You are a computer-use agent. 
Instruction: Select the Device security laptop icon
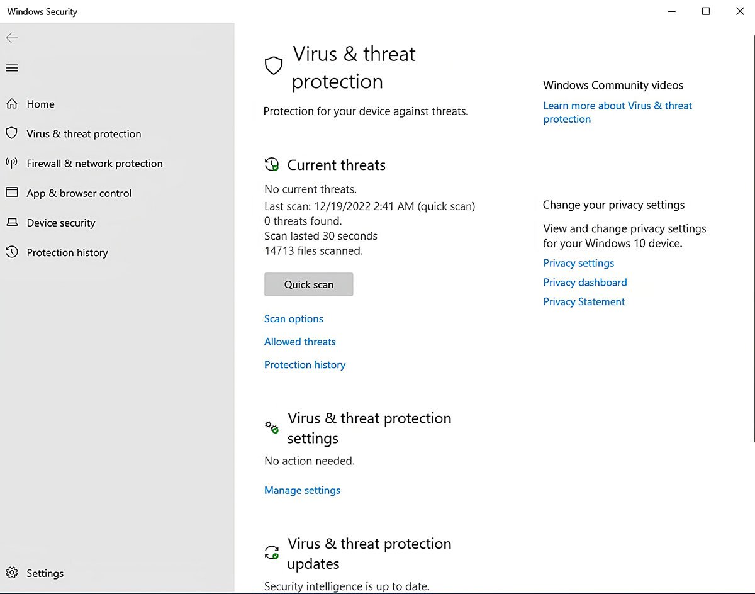click(12, 223)
